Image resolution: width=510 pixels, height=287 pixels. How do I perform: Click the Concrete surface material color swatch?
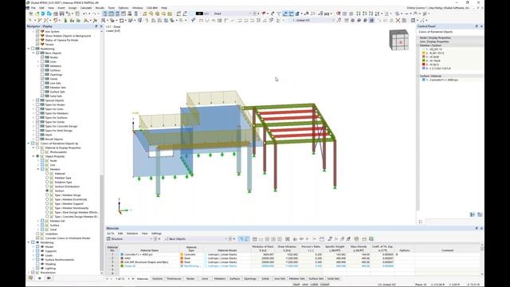(423, 80)
